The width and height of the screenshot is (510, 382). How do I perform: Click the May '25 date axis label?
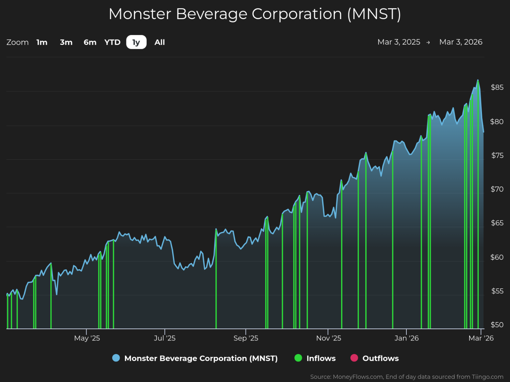click(87, 338)
